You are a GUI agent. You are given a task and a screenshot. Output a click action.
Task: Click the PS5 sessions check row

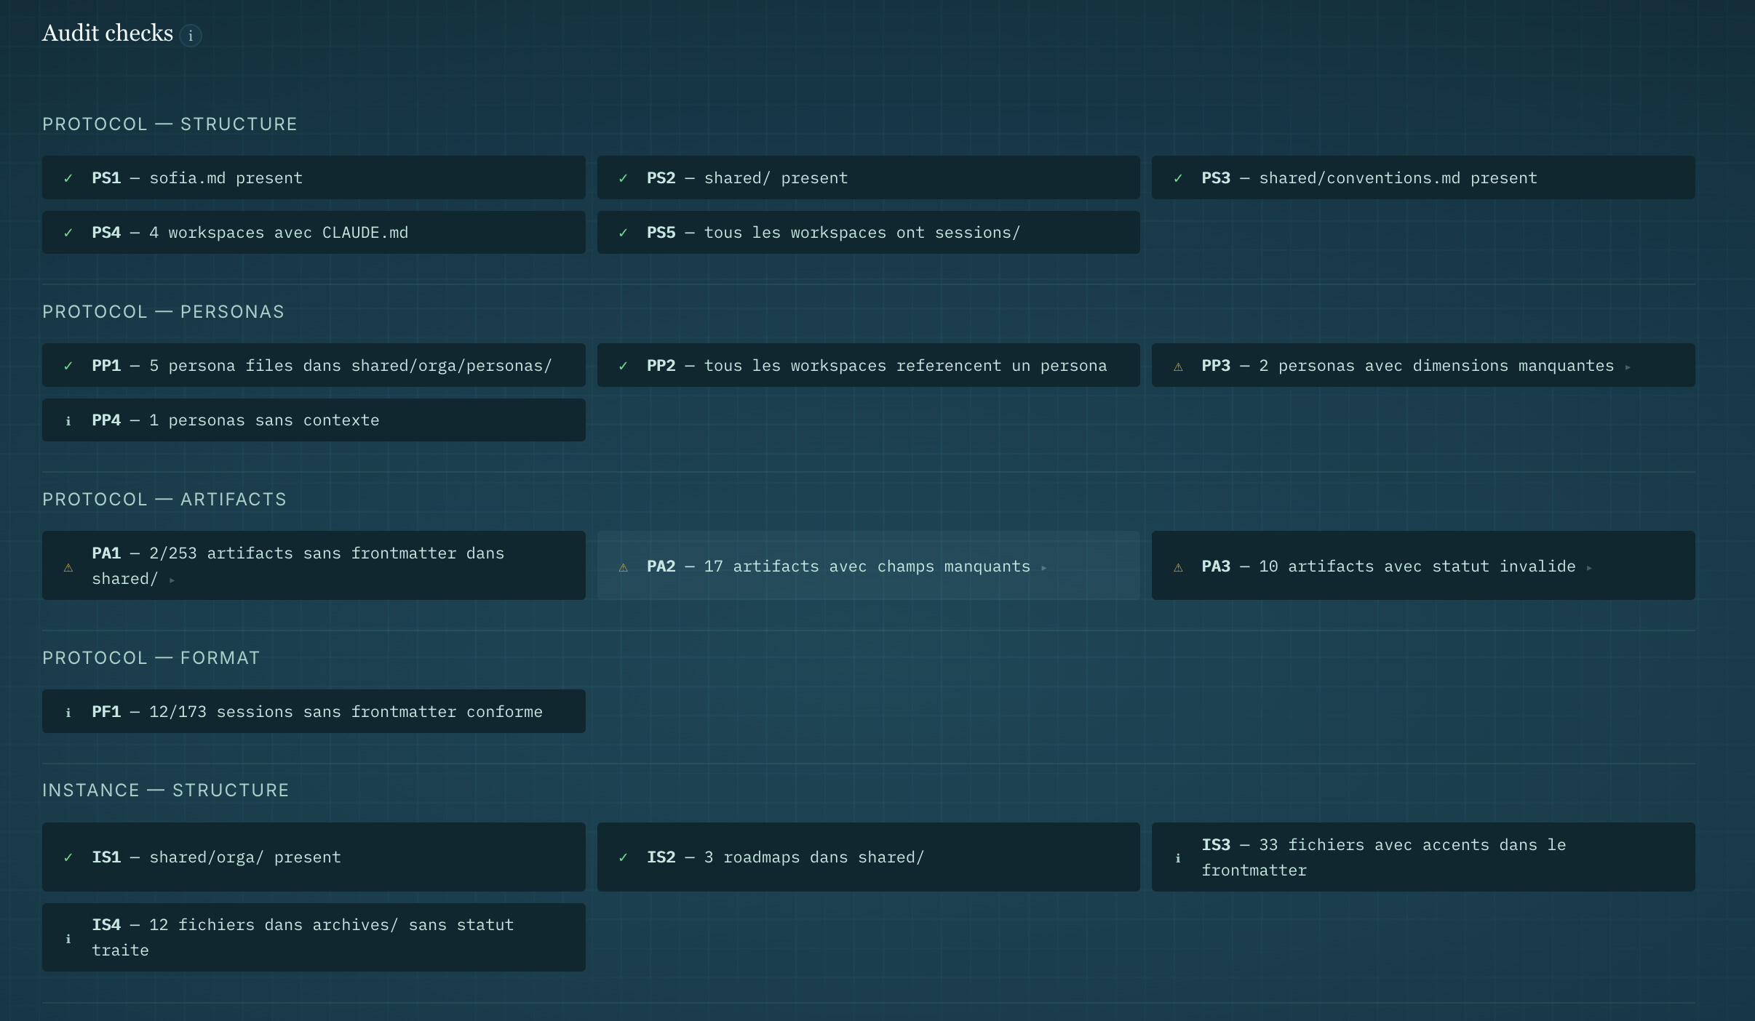[x=868, y=233]
